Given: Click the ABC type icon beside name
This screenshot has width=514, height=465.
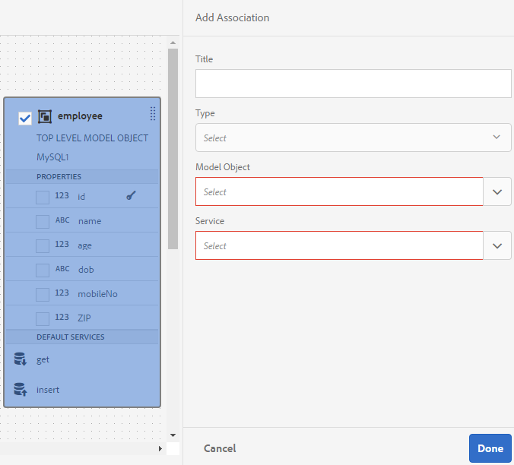Looking at the screenshot, I should click(62, 220).
